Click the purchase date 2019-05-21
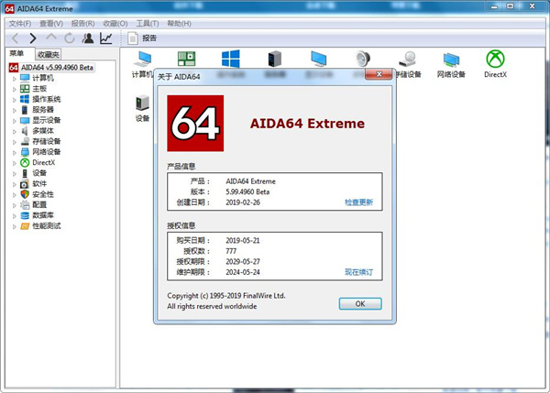 click(x=243, y=241)
